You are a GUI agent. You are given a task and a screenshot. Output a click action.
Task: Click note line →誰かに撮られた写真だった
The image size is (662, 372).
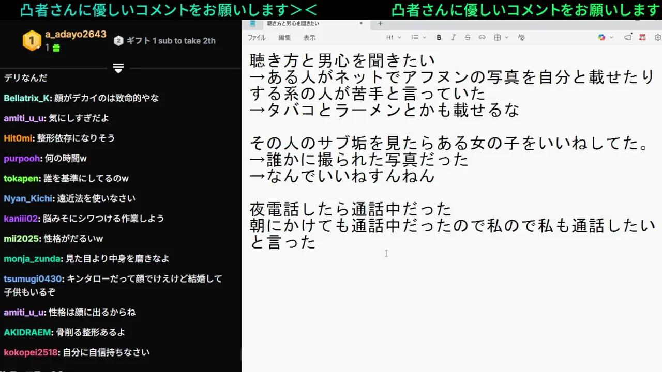click(359, 160)
